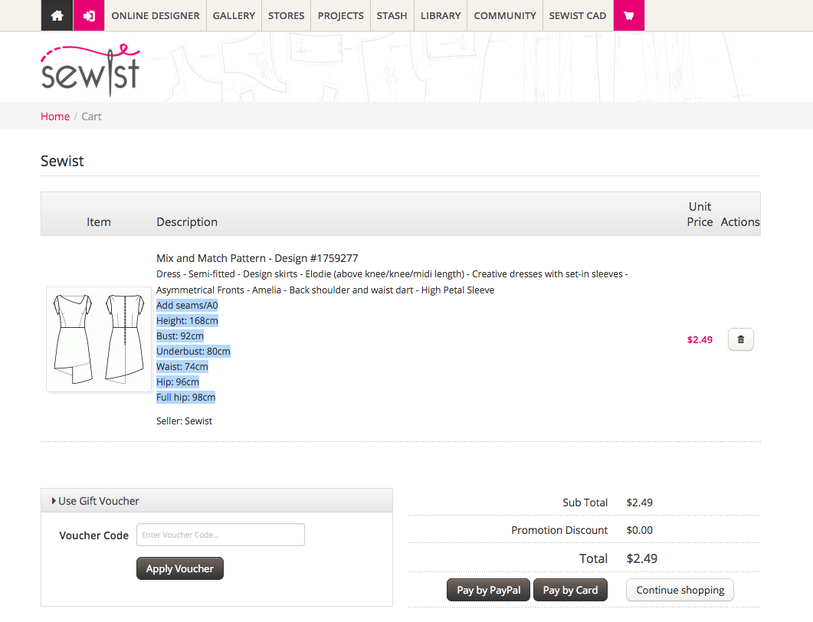
Task: Open the Stash menu item
Action: pos(392,15)
